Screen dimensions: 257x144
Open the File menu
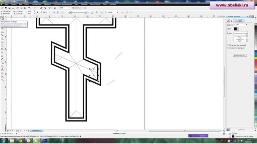[6, 4]
